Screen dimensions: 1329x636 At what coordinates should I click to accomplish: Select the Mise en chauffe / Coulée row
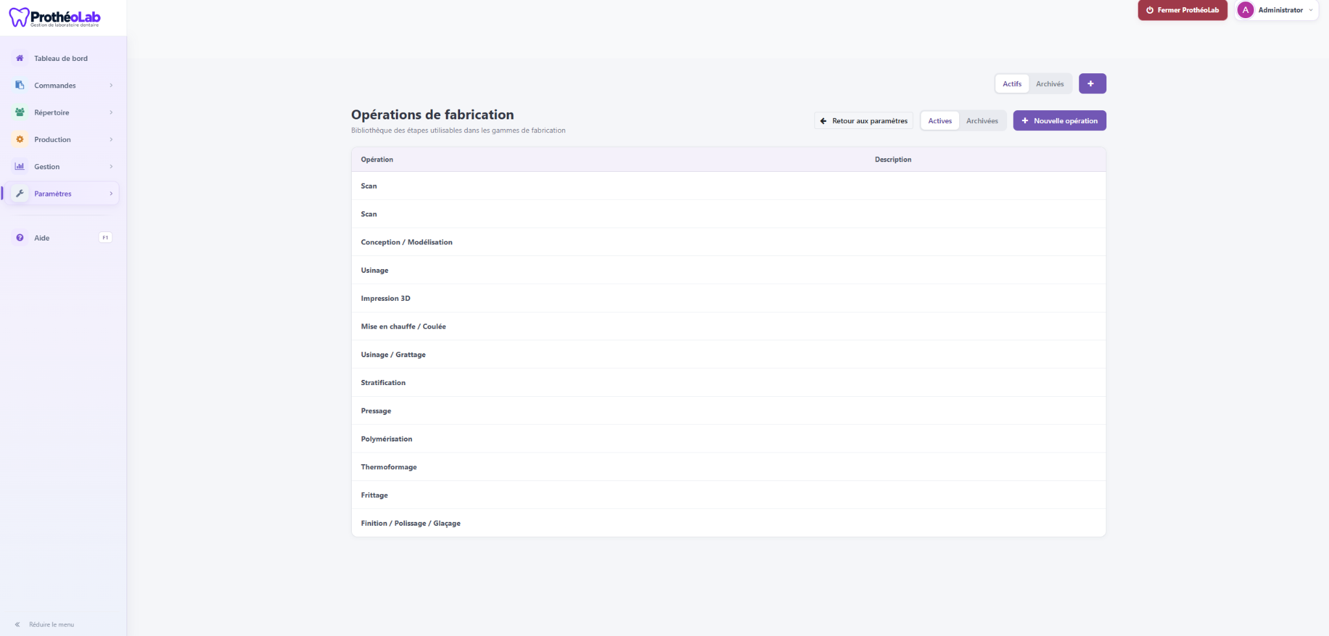[728, 327]
